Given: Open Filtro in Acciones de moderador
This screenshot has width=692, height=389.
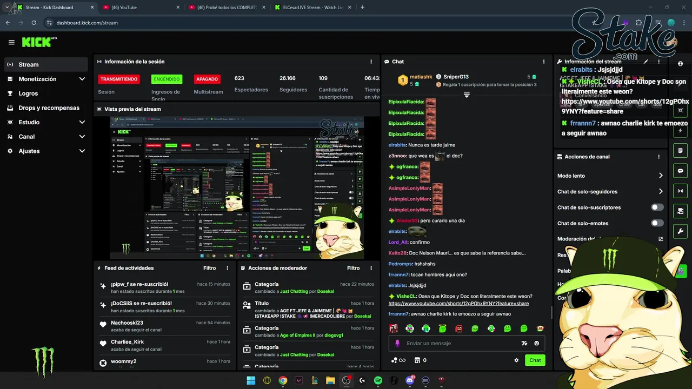Looking at the screenshot, I should pos(353,268).
